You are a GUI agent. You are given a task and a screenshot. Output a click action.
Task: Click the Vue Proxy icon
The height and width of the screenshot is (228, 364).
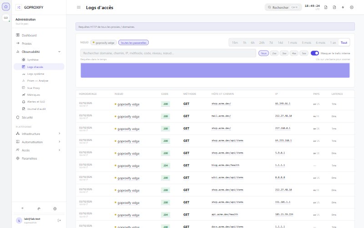tap(24, 88)
